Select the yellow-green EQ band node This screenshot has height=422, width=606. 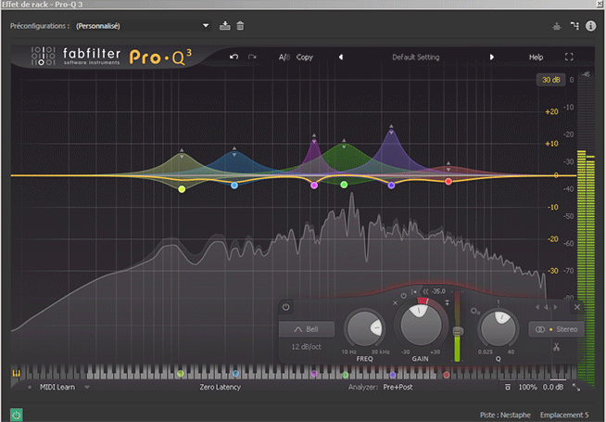pos(182,189)
